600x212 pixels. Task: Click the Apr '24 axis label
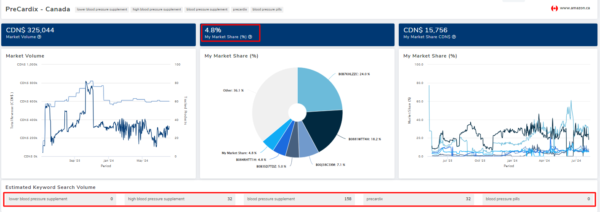tap(544, 160)
